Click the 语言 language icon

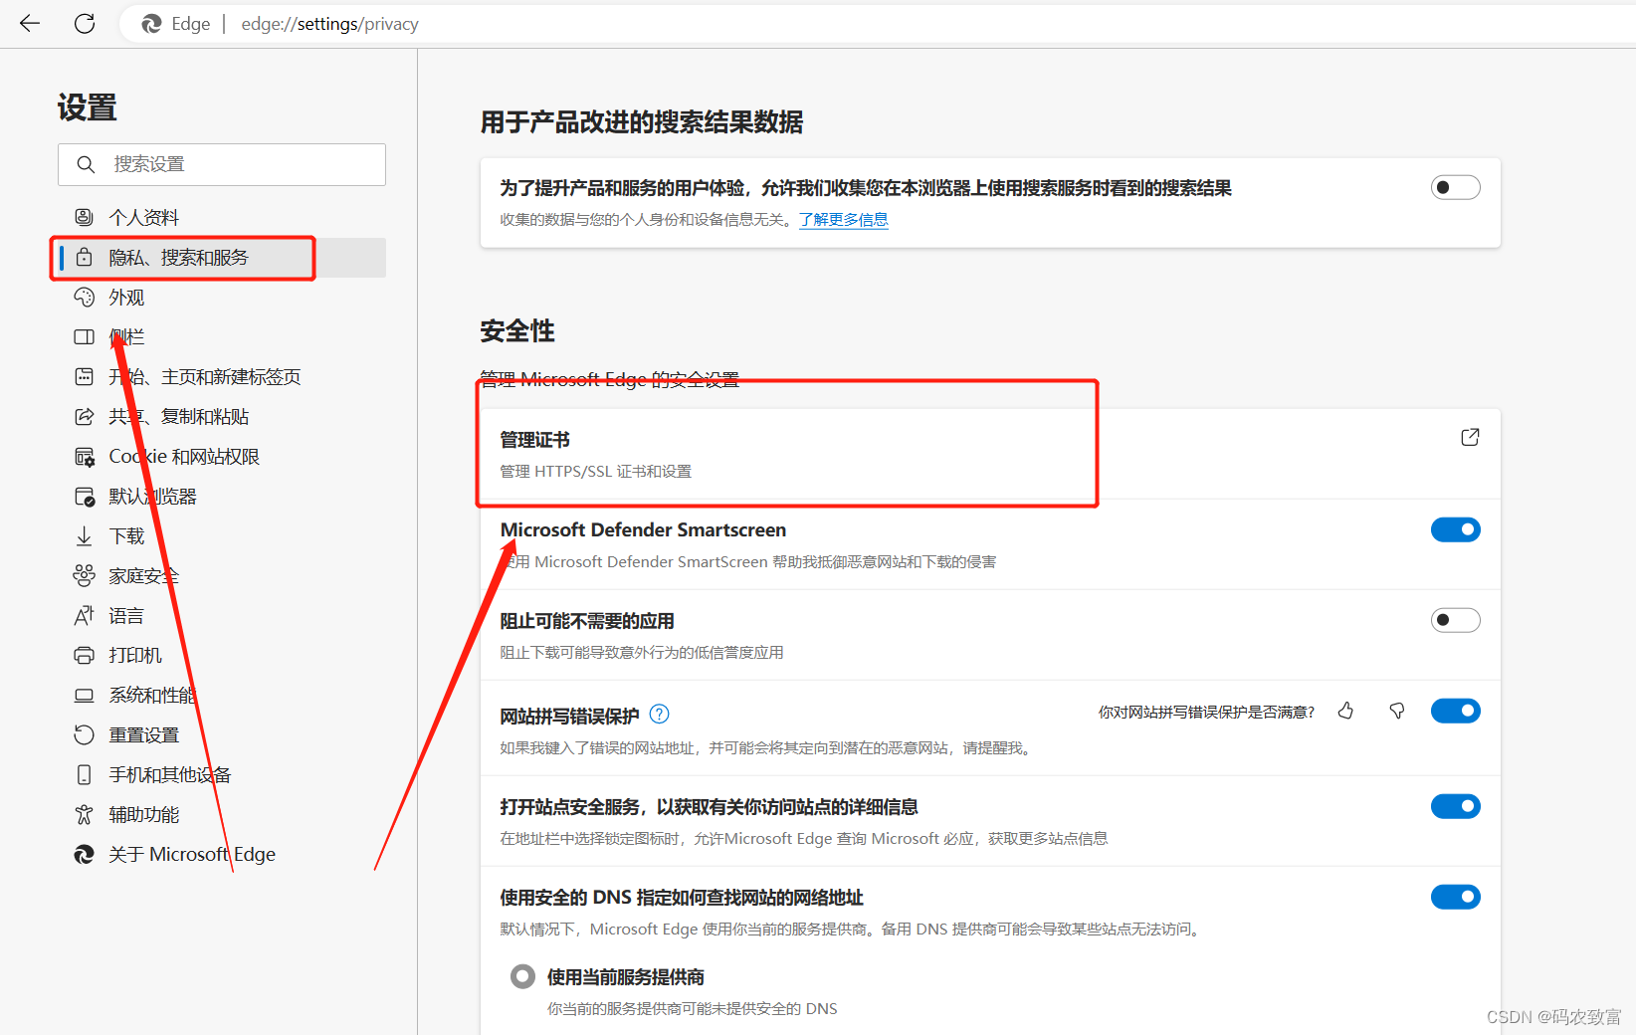(x=85, y=615)
